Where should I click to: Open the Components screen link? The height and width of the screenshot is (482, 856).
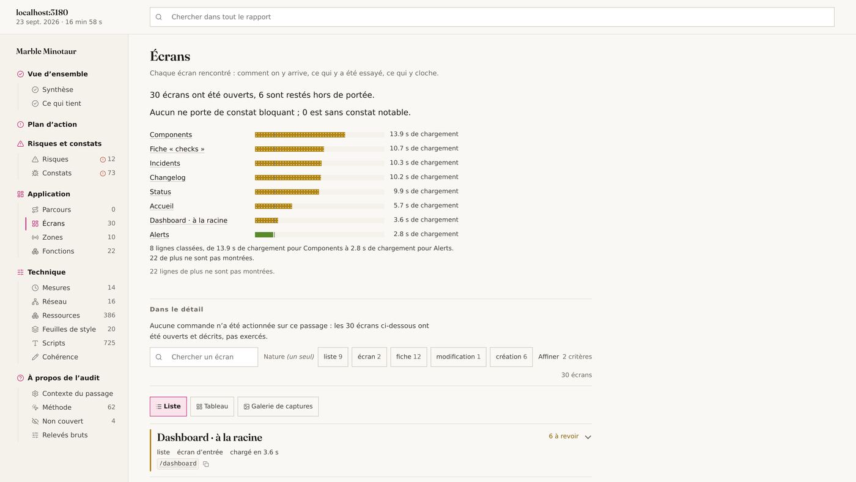pos(171,135)
